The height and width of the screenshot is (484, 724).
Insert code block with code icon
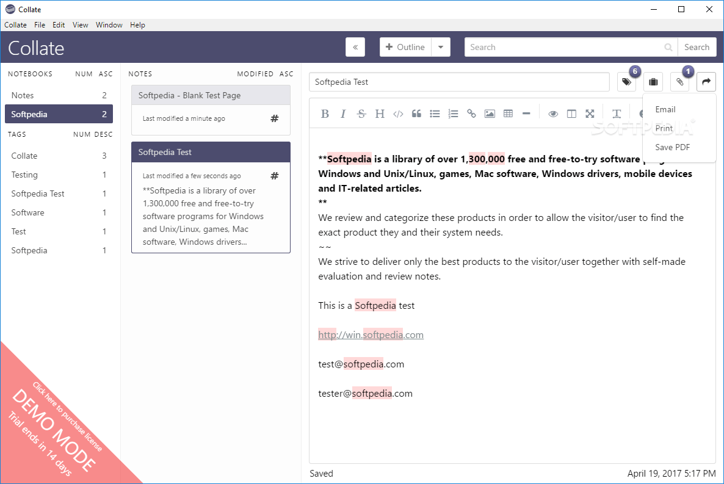[x=398, y=114]
